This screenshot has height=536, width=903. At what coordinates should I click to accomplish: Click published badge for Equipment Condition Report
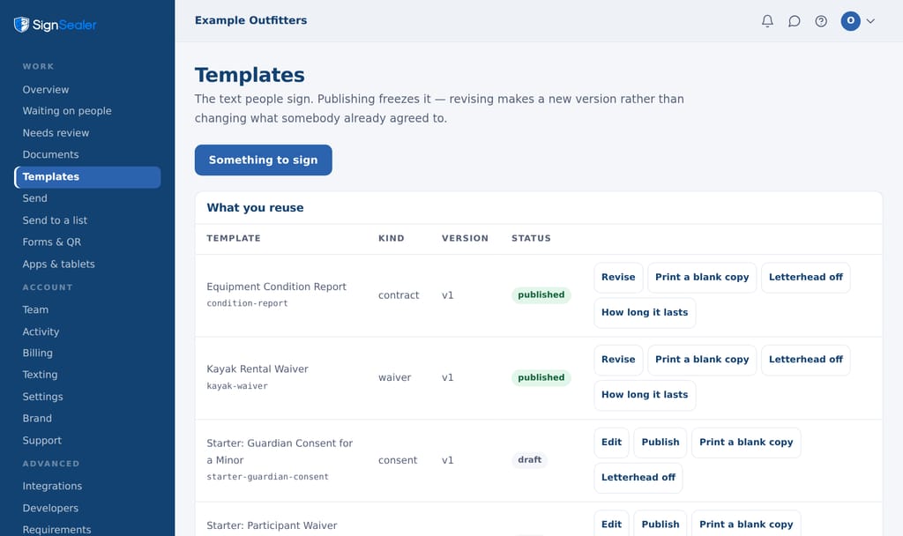(541, 294)
